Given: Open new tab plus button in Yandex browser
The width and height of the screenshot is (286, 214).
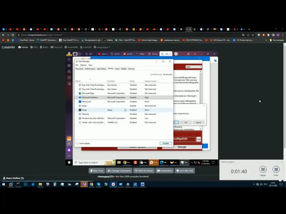Looking at the screenshot, I should 176,54.
